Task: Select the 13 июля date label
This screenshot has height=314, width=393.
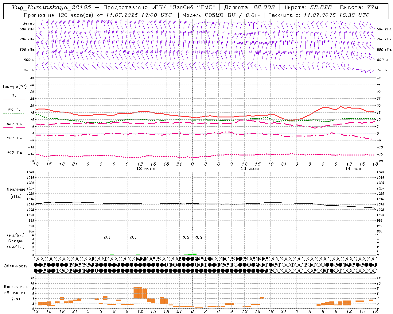Action: 250,168
